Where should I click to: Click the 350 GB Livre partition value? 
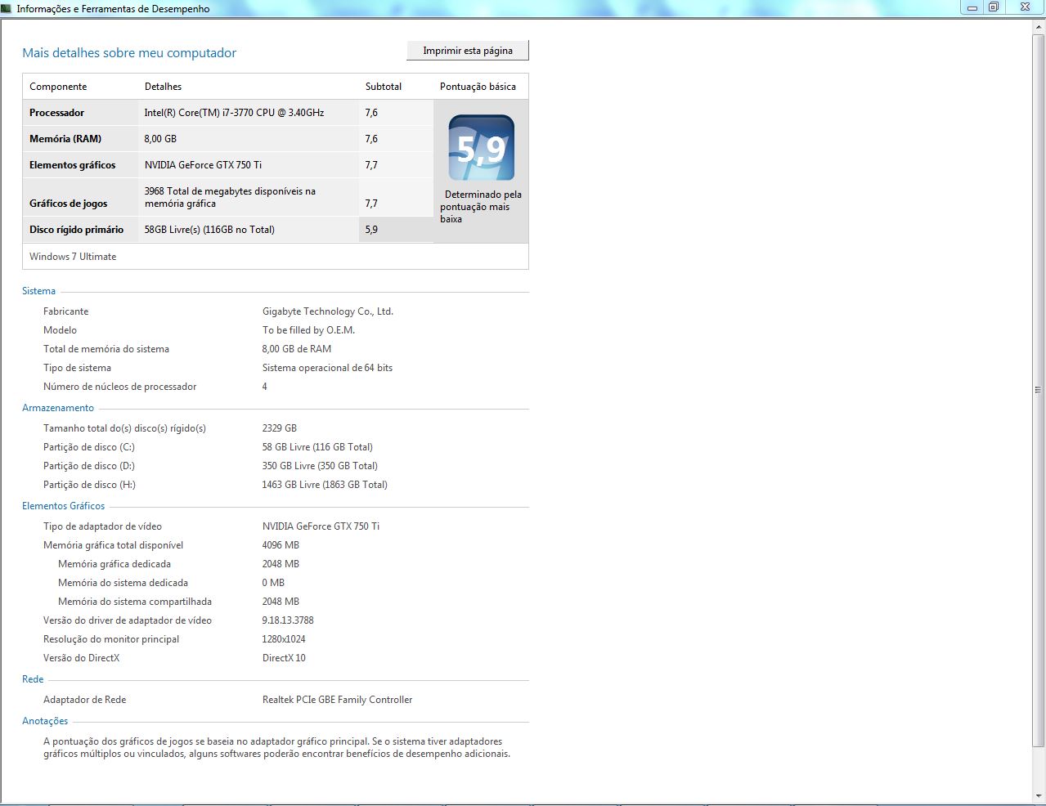(x=320, y=466)
